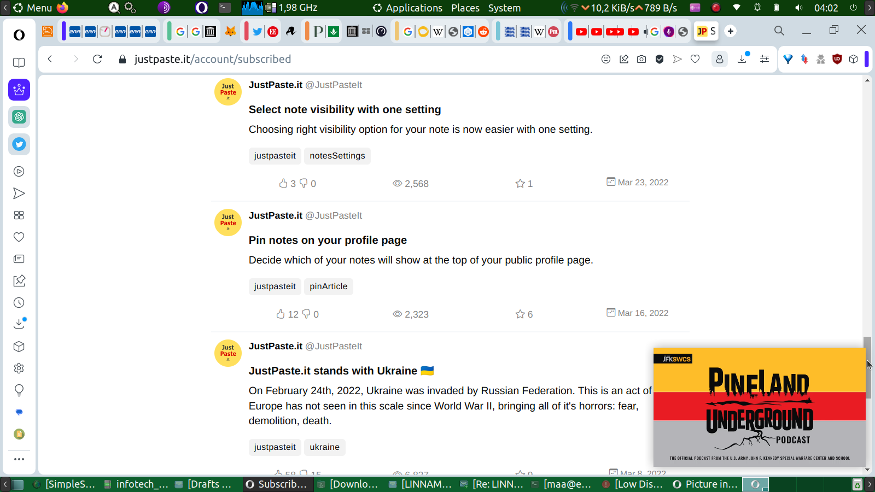Open the Pinboards icon in sidebar

[19, 281]
